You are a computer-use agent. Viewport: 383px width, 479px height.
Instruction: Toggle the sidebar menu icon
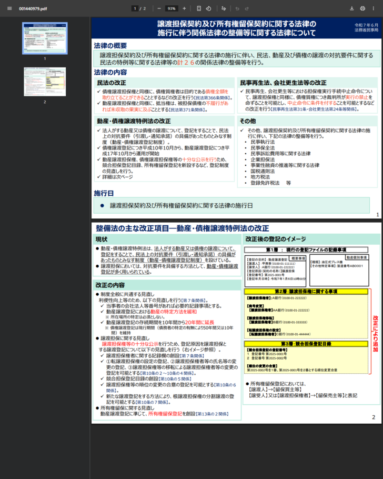click(9, 8)
